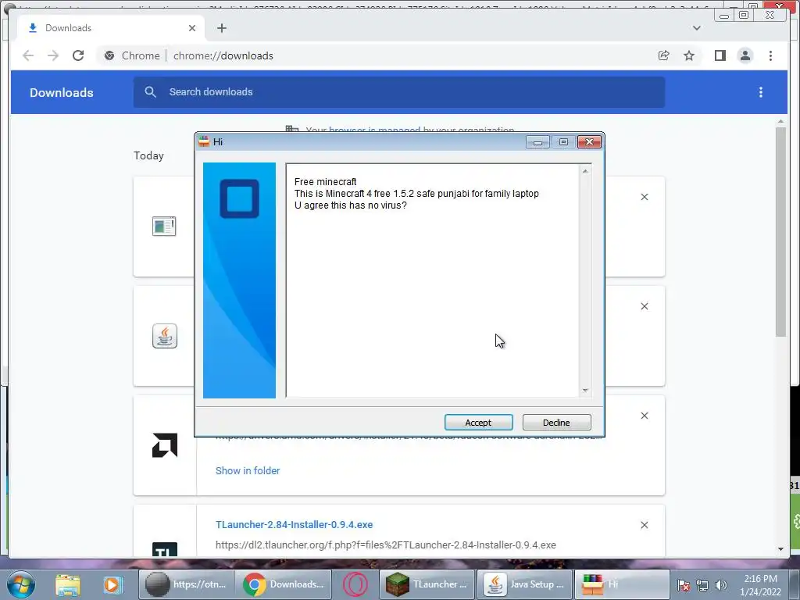Switch to Chrome Downloads taskbar button
This screenshot has height=600, width=800.
pos(283,584)
